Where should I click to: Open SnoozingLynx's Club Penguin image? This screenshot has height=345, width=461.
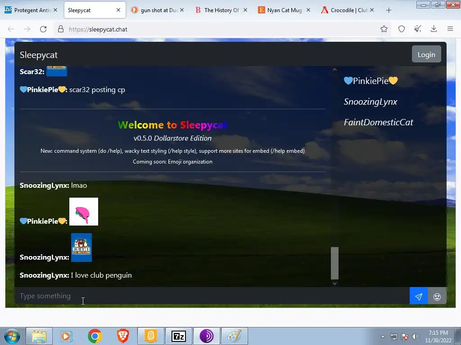coord(81,248)
